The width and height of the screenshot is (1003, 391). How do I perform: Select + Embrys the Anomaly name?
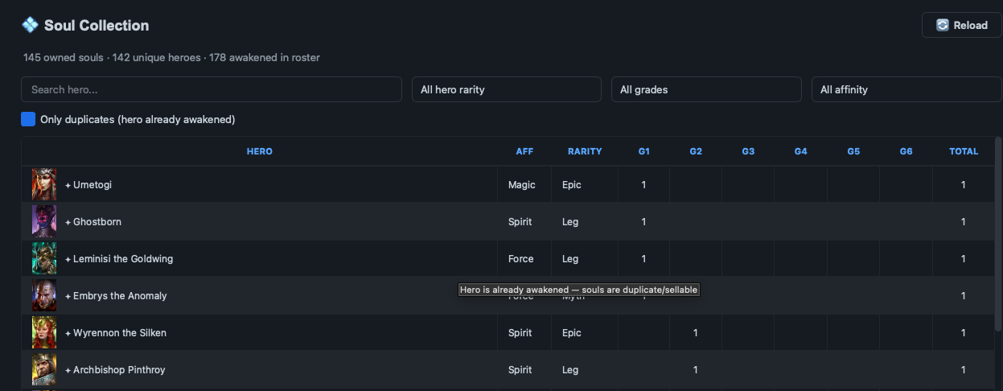tap(116, 296)
